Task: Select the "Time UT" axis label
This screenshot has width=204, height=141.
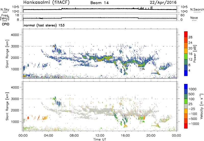Action: tap(100, 139)
